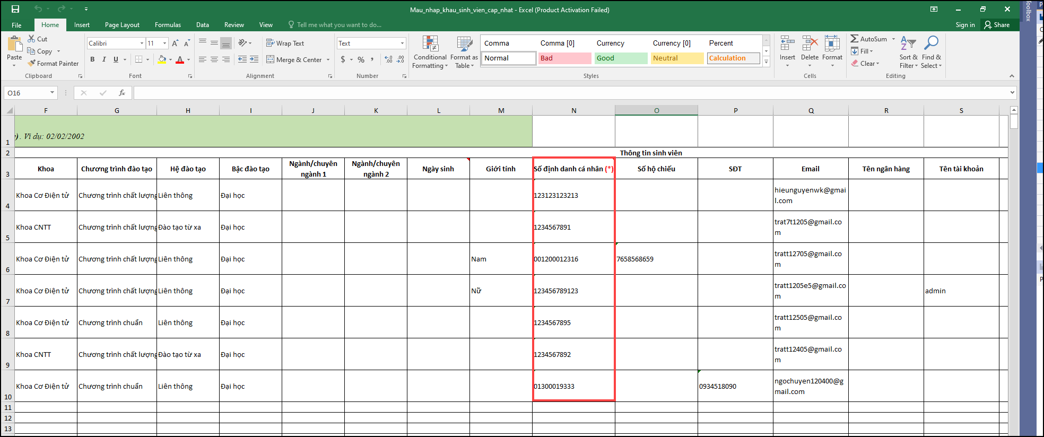Image resolution: width=1044 pixels, height=437 pixels.
Task: Open Sort & Filter options
Action: 908,53
